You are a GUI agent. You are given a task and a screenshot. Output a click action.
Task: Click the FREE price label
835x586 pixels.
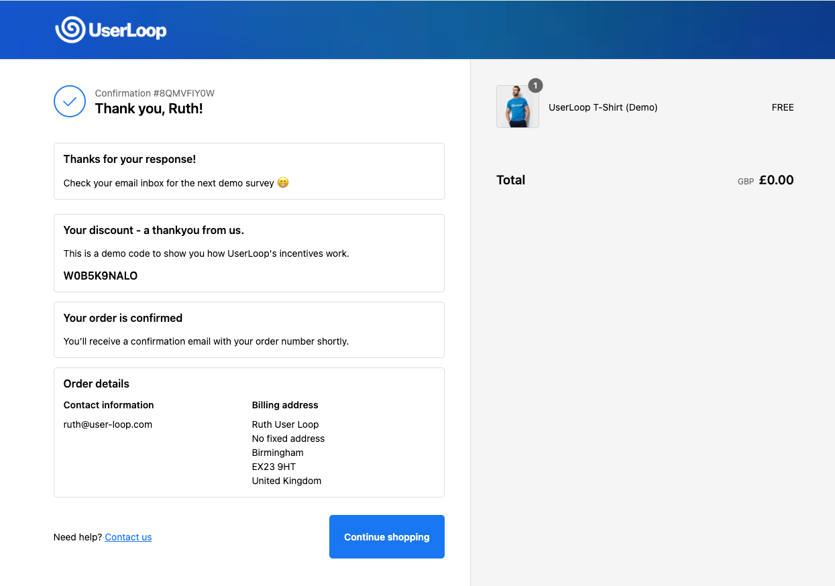coord(783,107)
